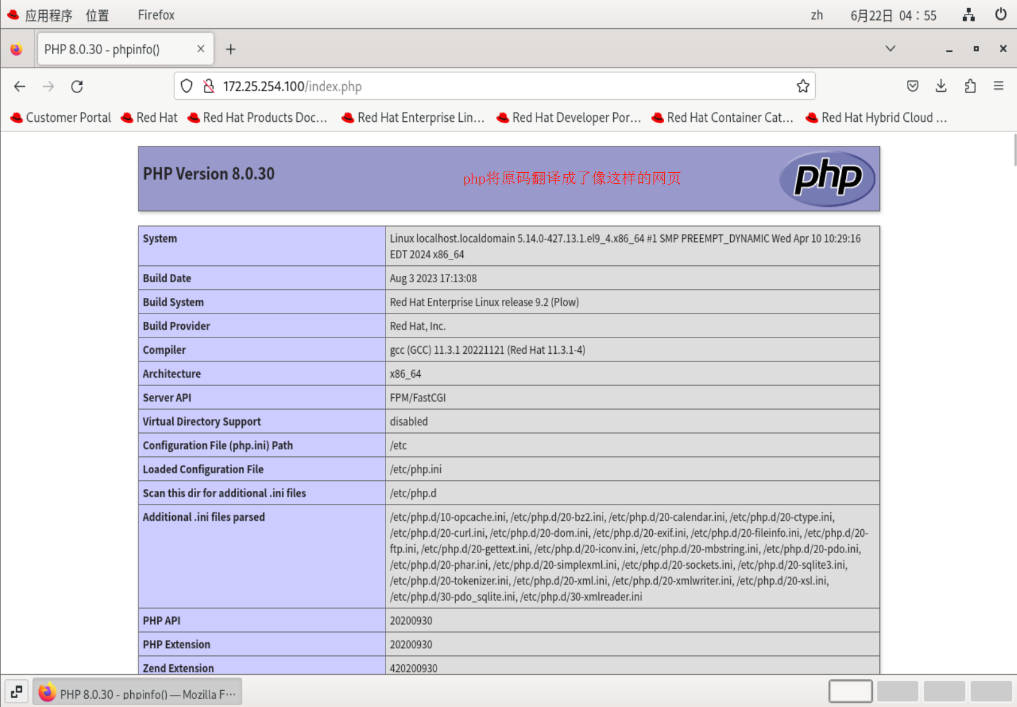Open the list all tabs chevron
This screenshot has width=1017, height=707.
pyautogui.click(x=891, y=48)
